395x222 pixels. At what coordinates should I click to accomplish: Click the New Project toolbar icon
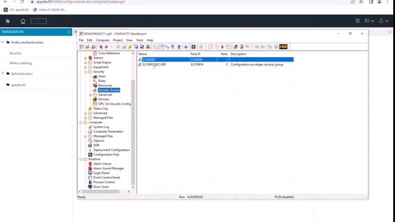pos(81,47)
